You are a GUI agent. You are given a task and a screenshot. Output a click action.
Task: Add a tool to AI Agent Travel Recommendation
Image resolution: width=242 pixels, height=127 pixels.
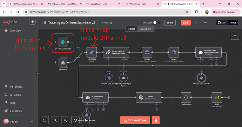(216, 64)
